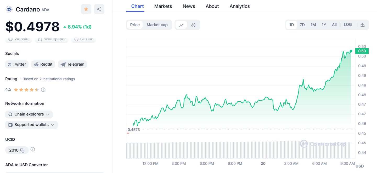
Task: Click the 6:00 PM time axis label
Action: 207,164
